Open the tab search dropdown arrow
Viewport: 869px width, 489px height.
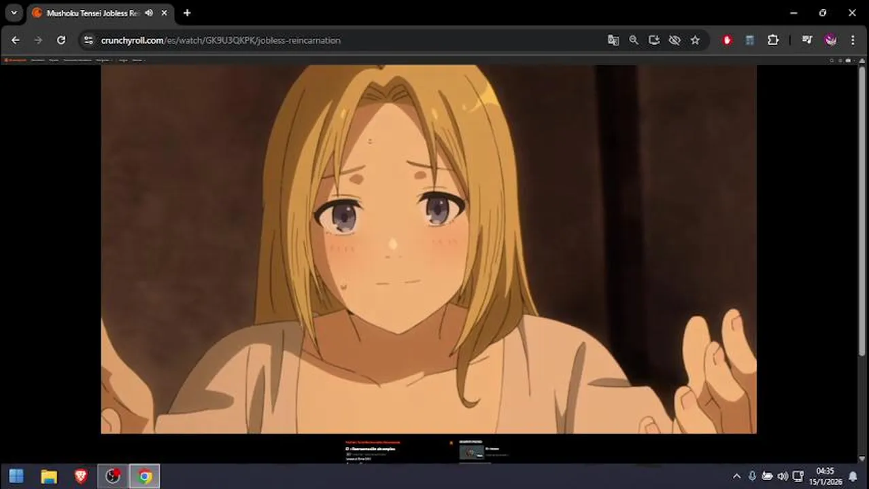[14, 13]
